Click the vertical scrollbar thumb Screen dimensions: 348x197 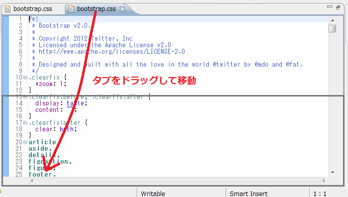333,29
